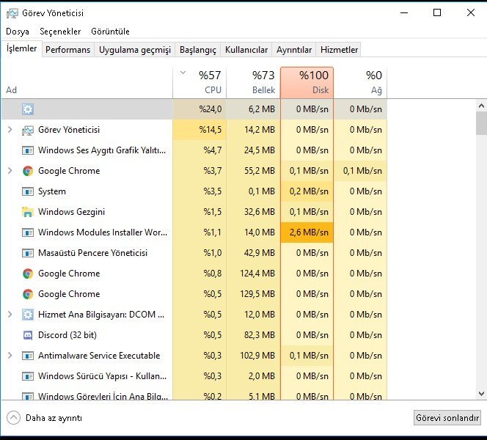Open the Başlangıç tab
Image resolution: width=487 pixels, height=440 pixels.
pos(198,50)
